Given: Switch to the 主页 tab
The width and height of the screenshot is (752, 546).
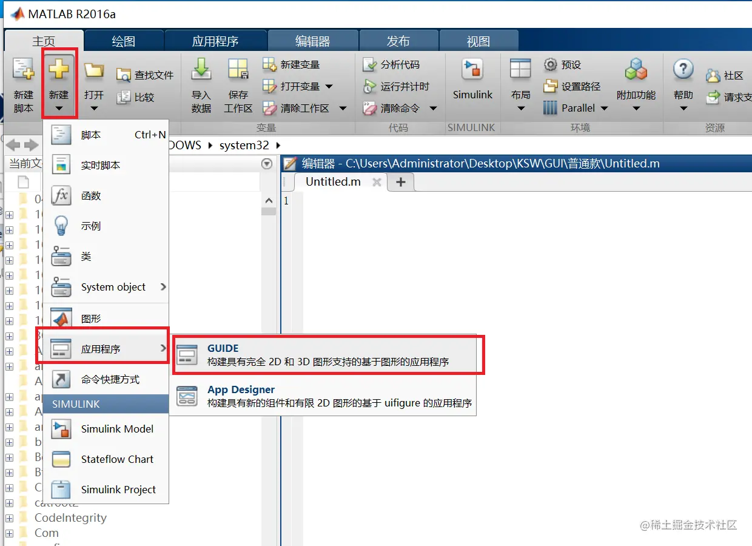Looking at the screenshot, I should (44, 41).
